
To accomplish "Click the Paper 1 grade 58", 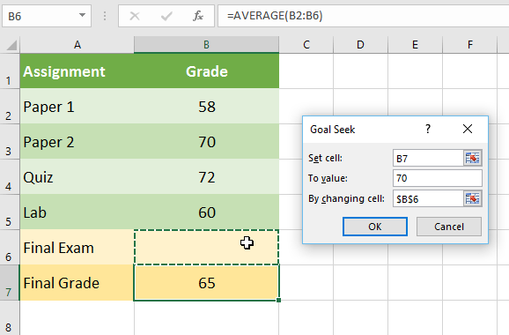I will coord(206,107).
